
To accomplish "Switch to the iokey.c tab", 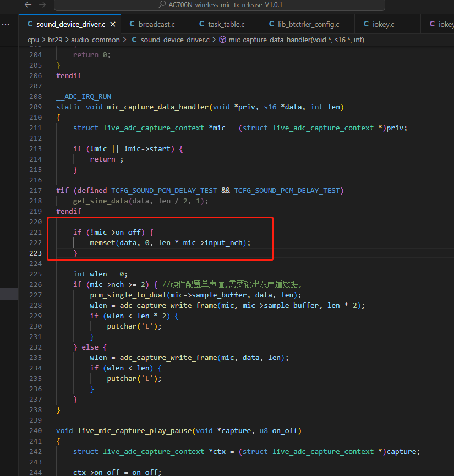I will 388,24.
